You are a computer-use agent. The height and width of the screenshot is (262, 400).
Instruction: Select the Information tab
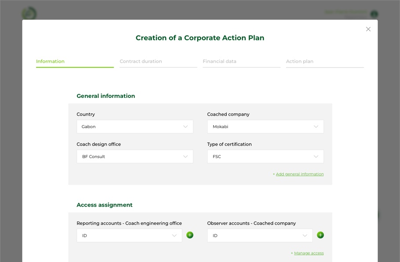(50, 61)
